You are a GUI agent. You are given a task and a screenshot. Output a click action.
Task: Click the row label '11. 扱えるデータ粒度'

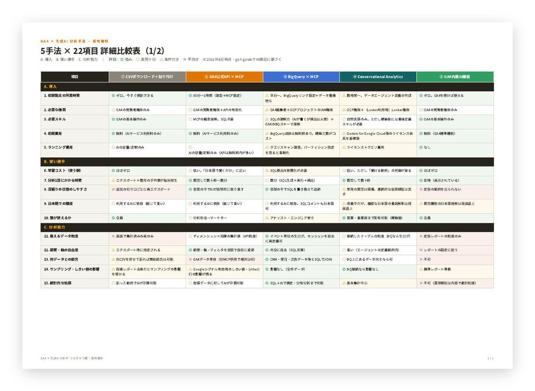[x=61, y=236]
